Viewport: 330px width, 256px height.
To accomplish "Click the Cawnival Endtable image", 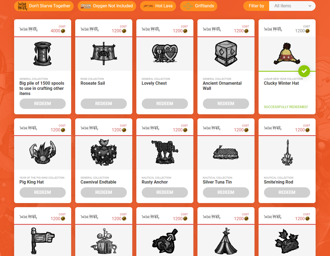I will pyautogui.click(x=103, y=152).
